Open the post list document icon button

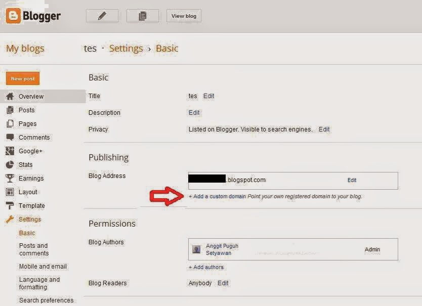pyautogui.click(x=142, y=16)
